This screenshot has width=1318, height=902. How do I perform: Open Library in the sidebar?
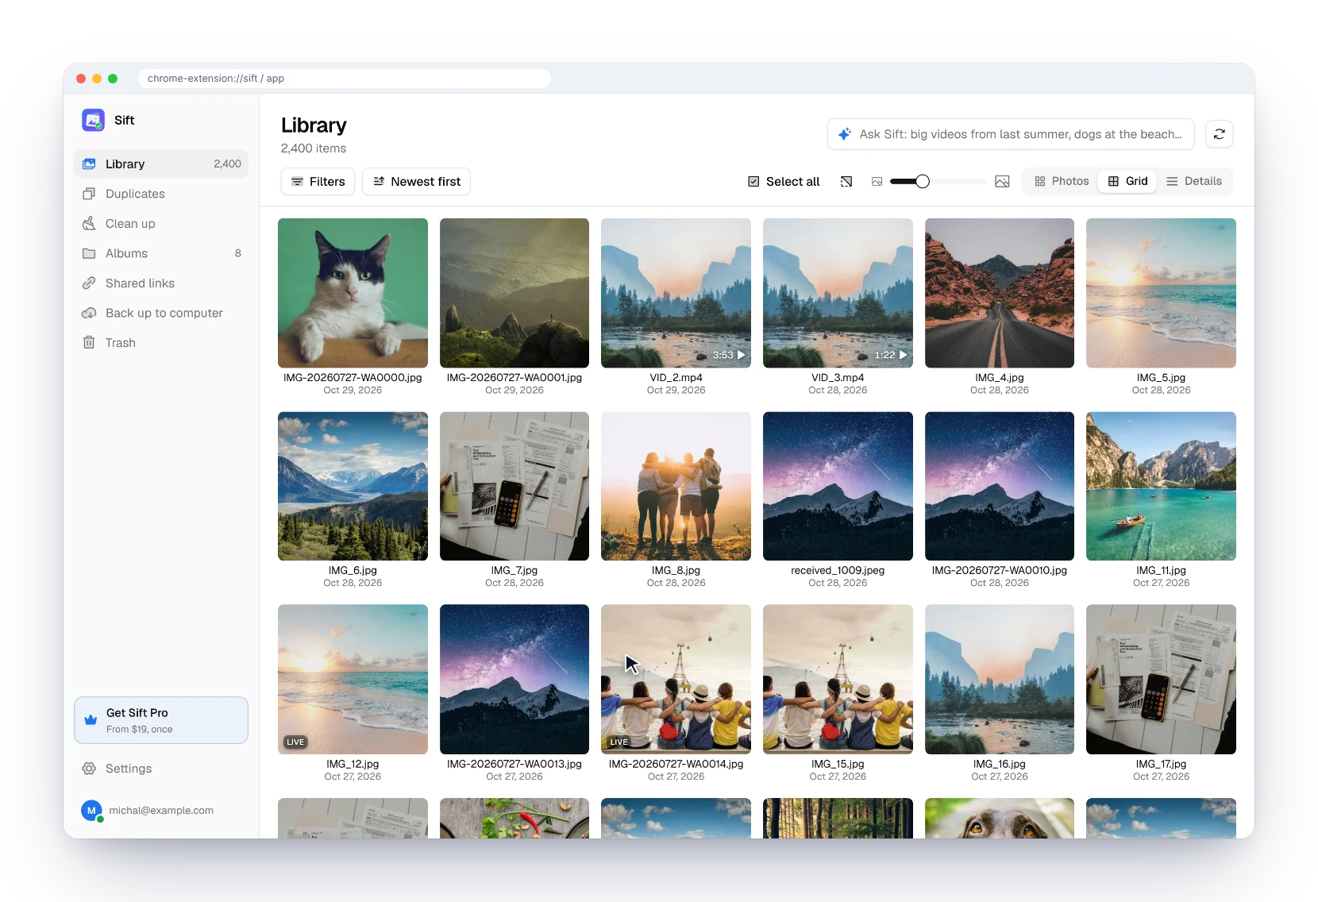(x=161, y=164)
